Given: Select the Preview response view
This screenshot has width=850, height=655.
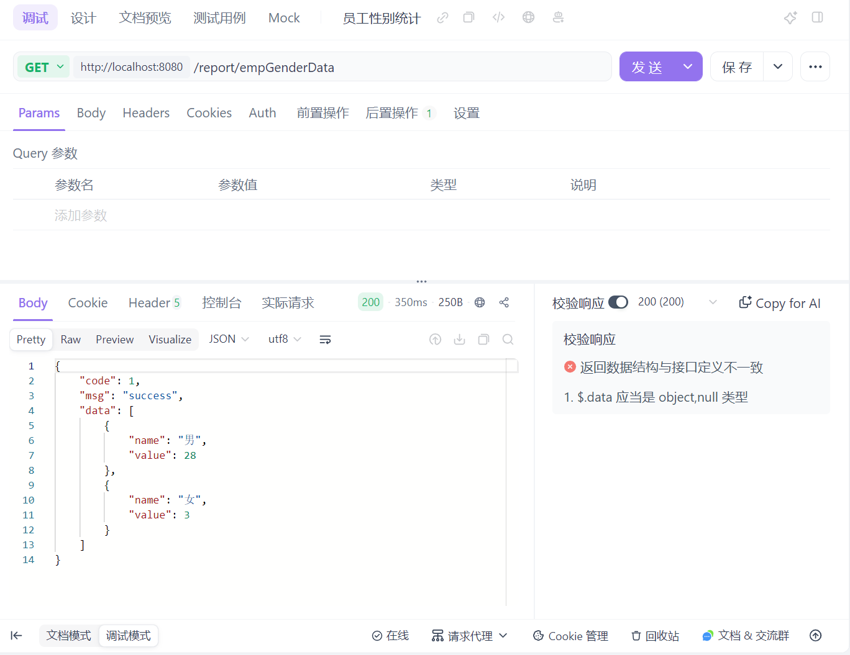Looking at the screenshot, I should pyautogui.click(x=115, y=340).
